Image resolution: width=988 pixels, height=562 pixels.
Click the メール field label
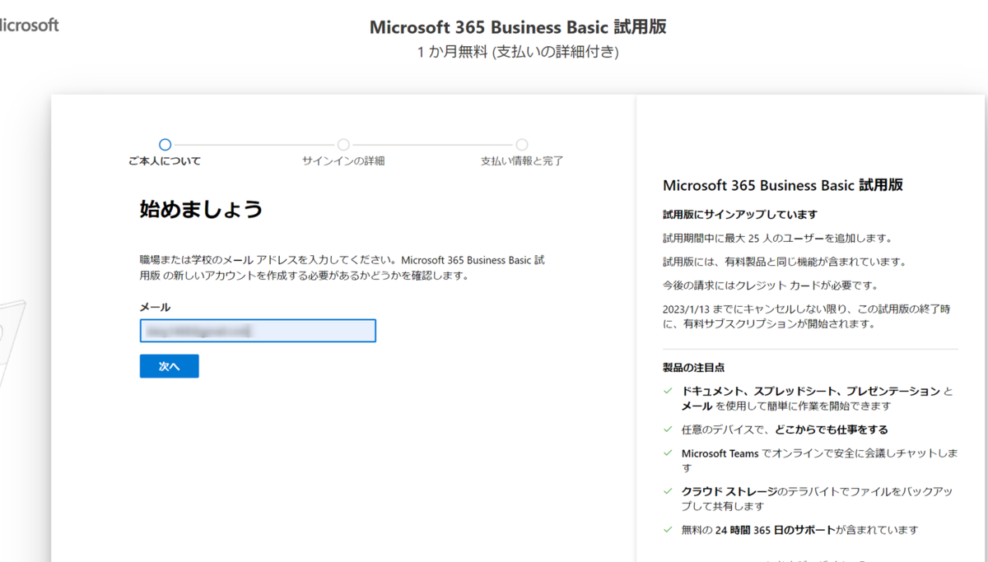pyautogui.click(x=156, y=307)
